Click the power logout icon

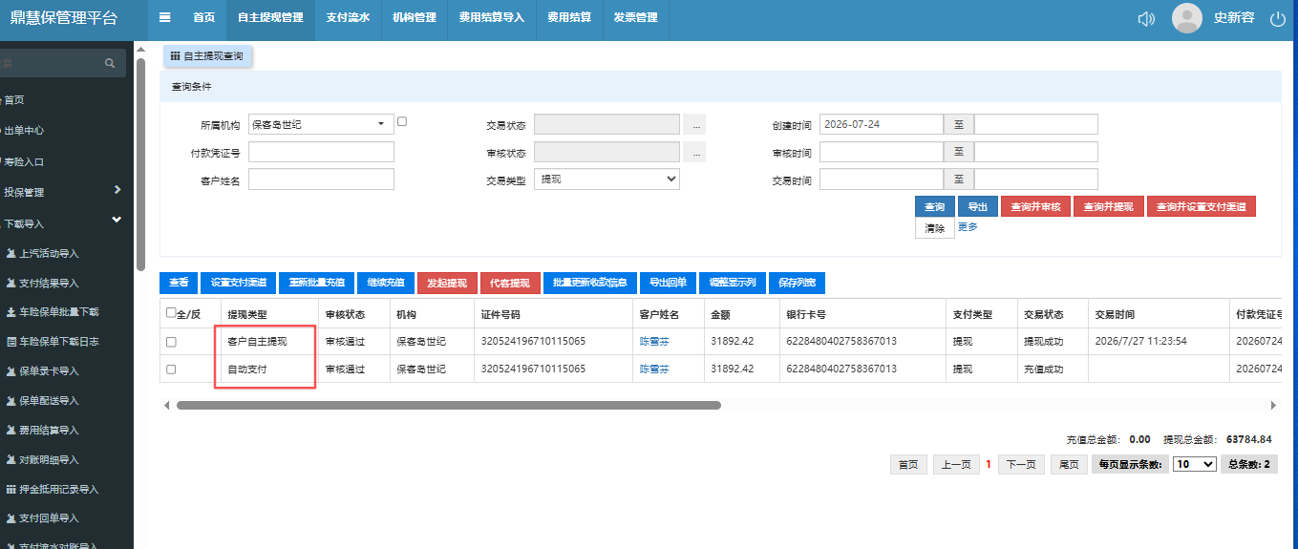pos(1278,18)
